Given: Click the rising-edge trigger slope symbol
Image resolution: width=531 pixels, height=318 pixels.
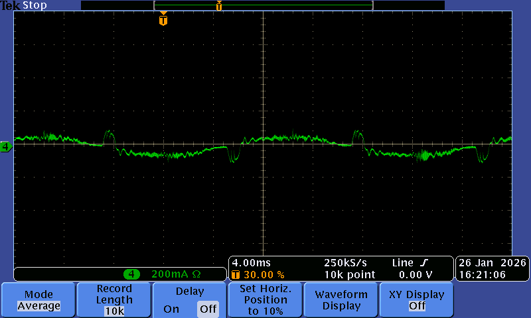Looking at the screenshot, I should [x=424, y=263].
